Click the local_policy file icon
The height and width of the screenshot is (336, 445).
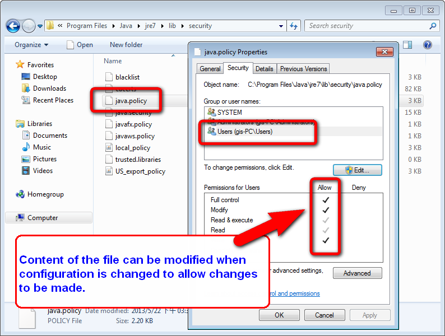[109, 148]
